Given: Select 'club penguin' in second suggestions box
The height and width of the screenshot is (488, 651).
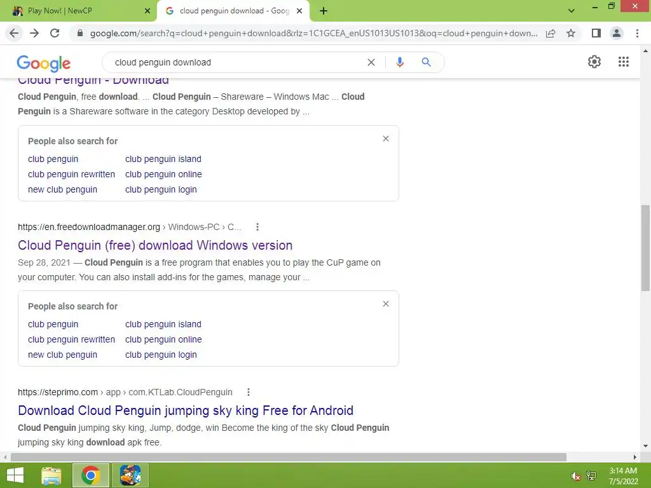Looking at the screenshot, I should (53, 324).
